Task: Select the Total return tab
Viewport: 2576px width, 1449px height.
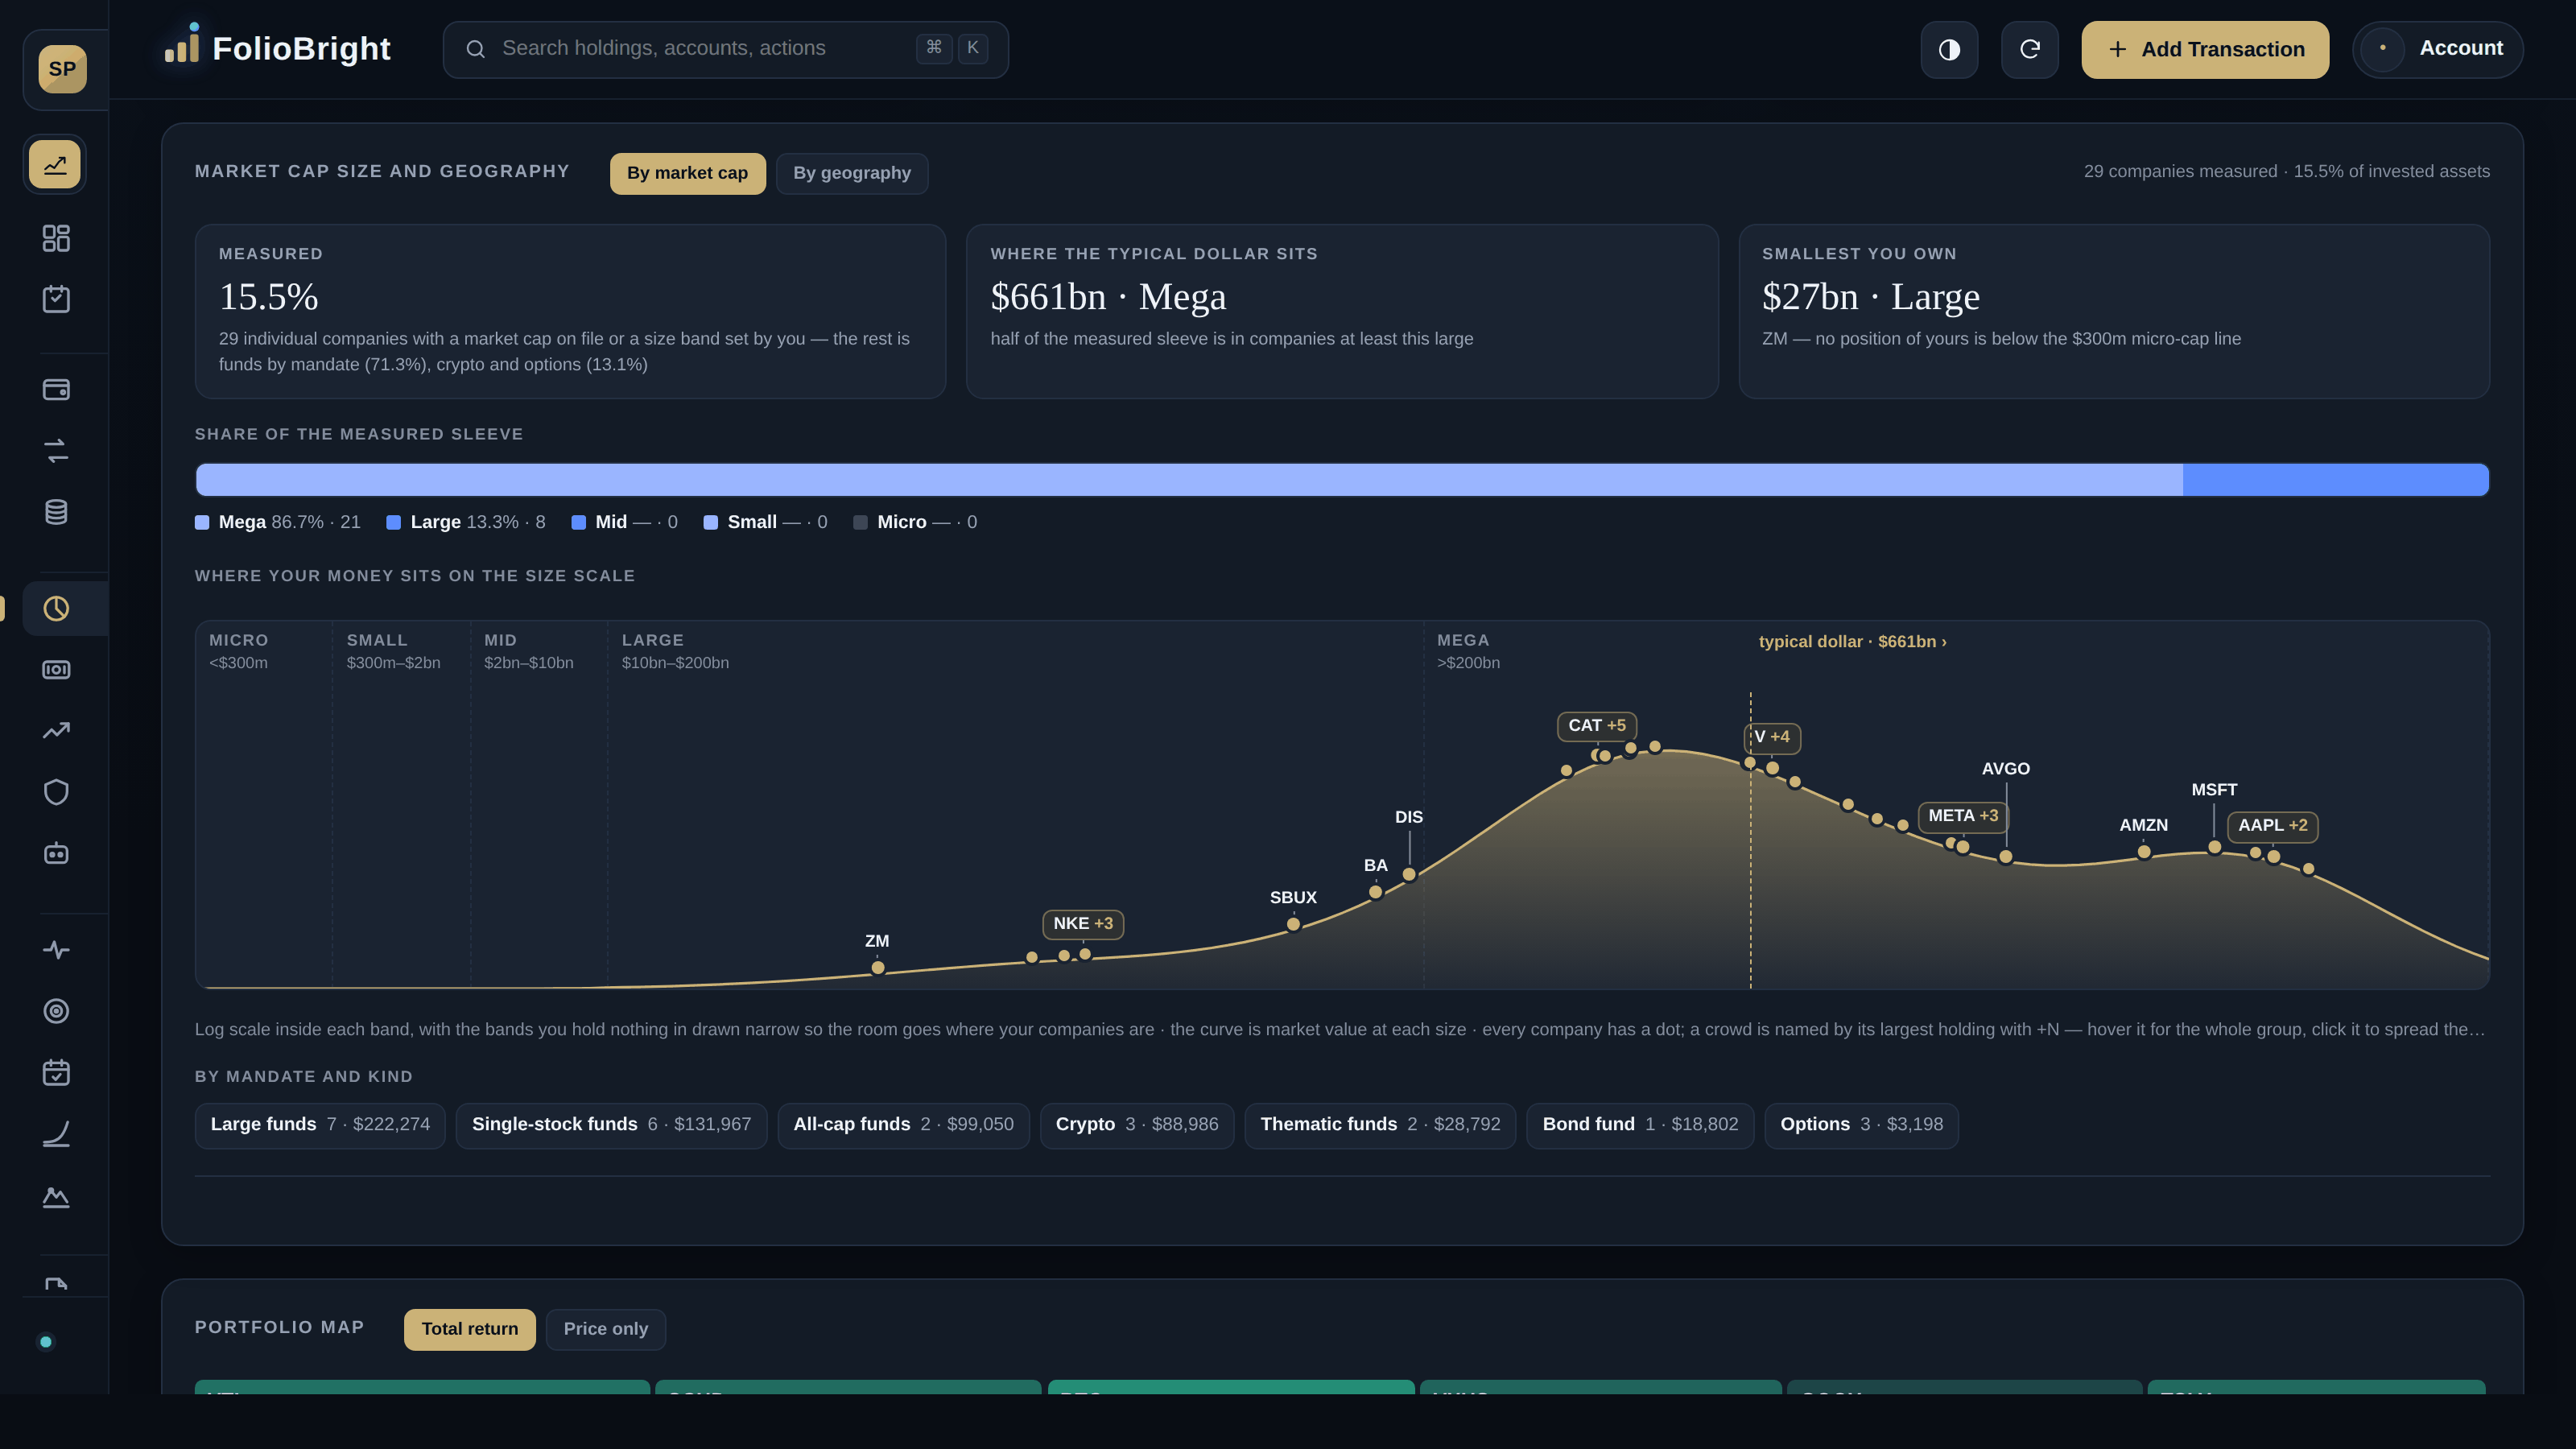Action: click(469, 1329)
